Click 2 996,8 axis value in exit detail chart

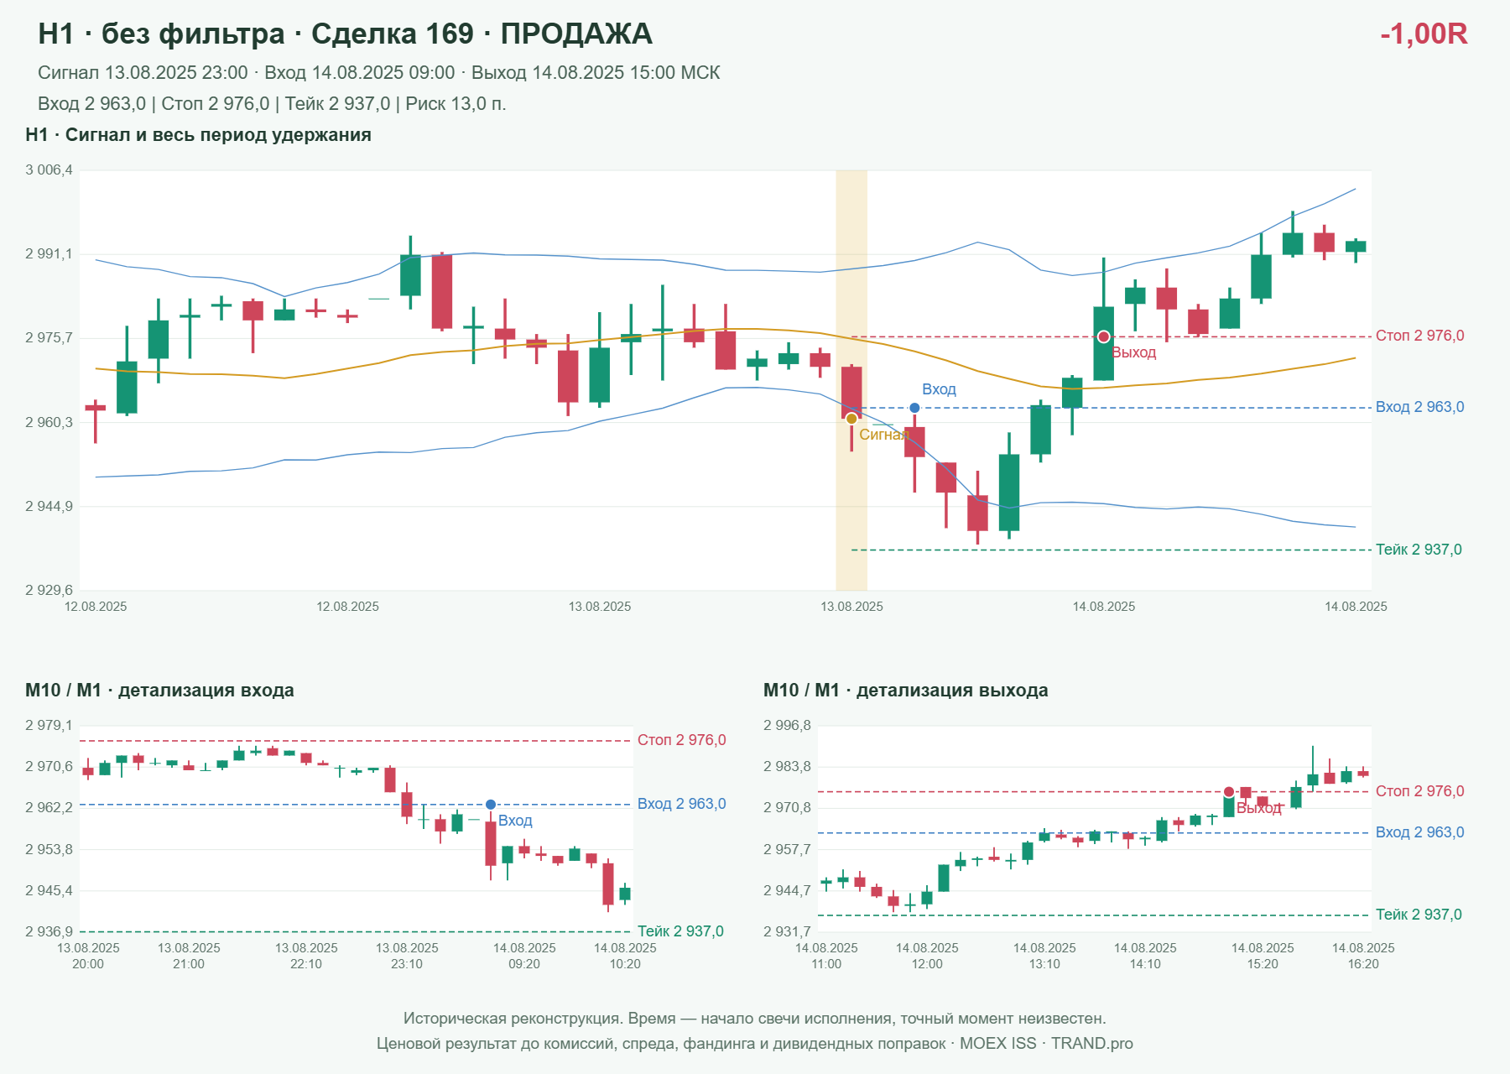click(787, 726)
